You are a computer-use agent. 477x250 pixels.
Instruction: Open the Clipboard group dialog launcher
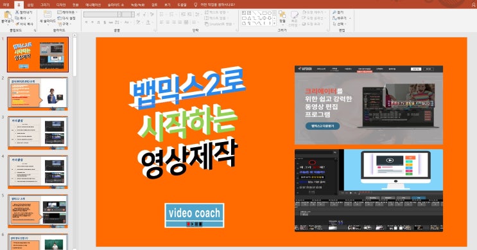[35, 30]
